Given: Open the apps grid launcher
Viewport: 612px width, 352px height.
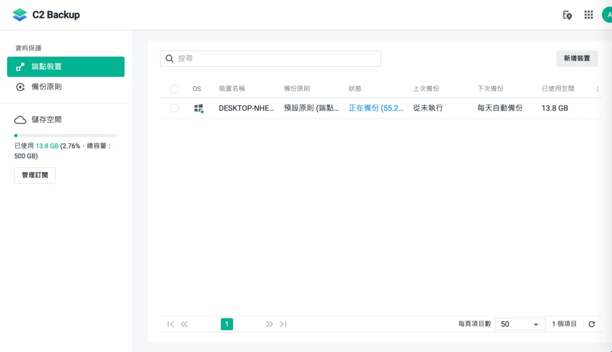Looking at the screenshot, I should tap(589, 15).
